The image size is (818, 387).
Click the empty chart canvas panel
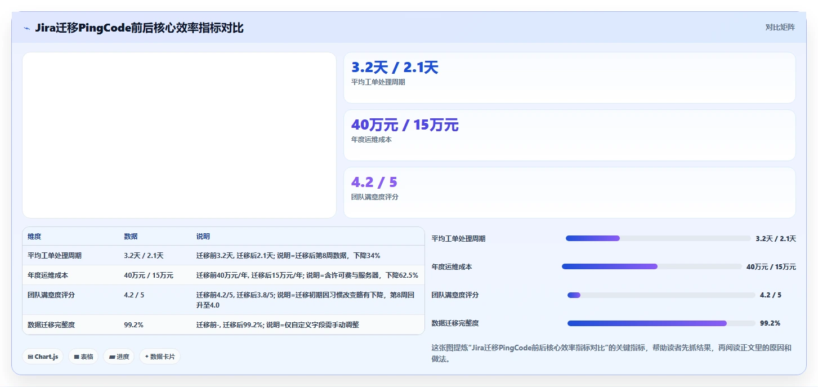point(179,135)
